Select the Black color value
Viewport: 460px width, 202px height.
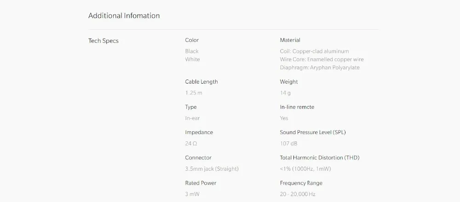pos(192,51)
